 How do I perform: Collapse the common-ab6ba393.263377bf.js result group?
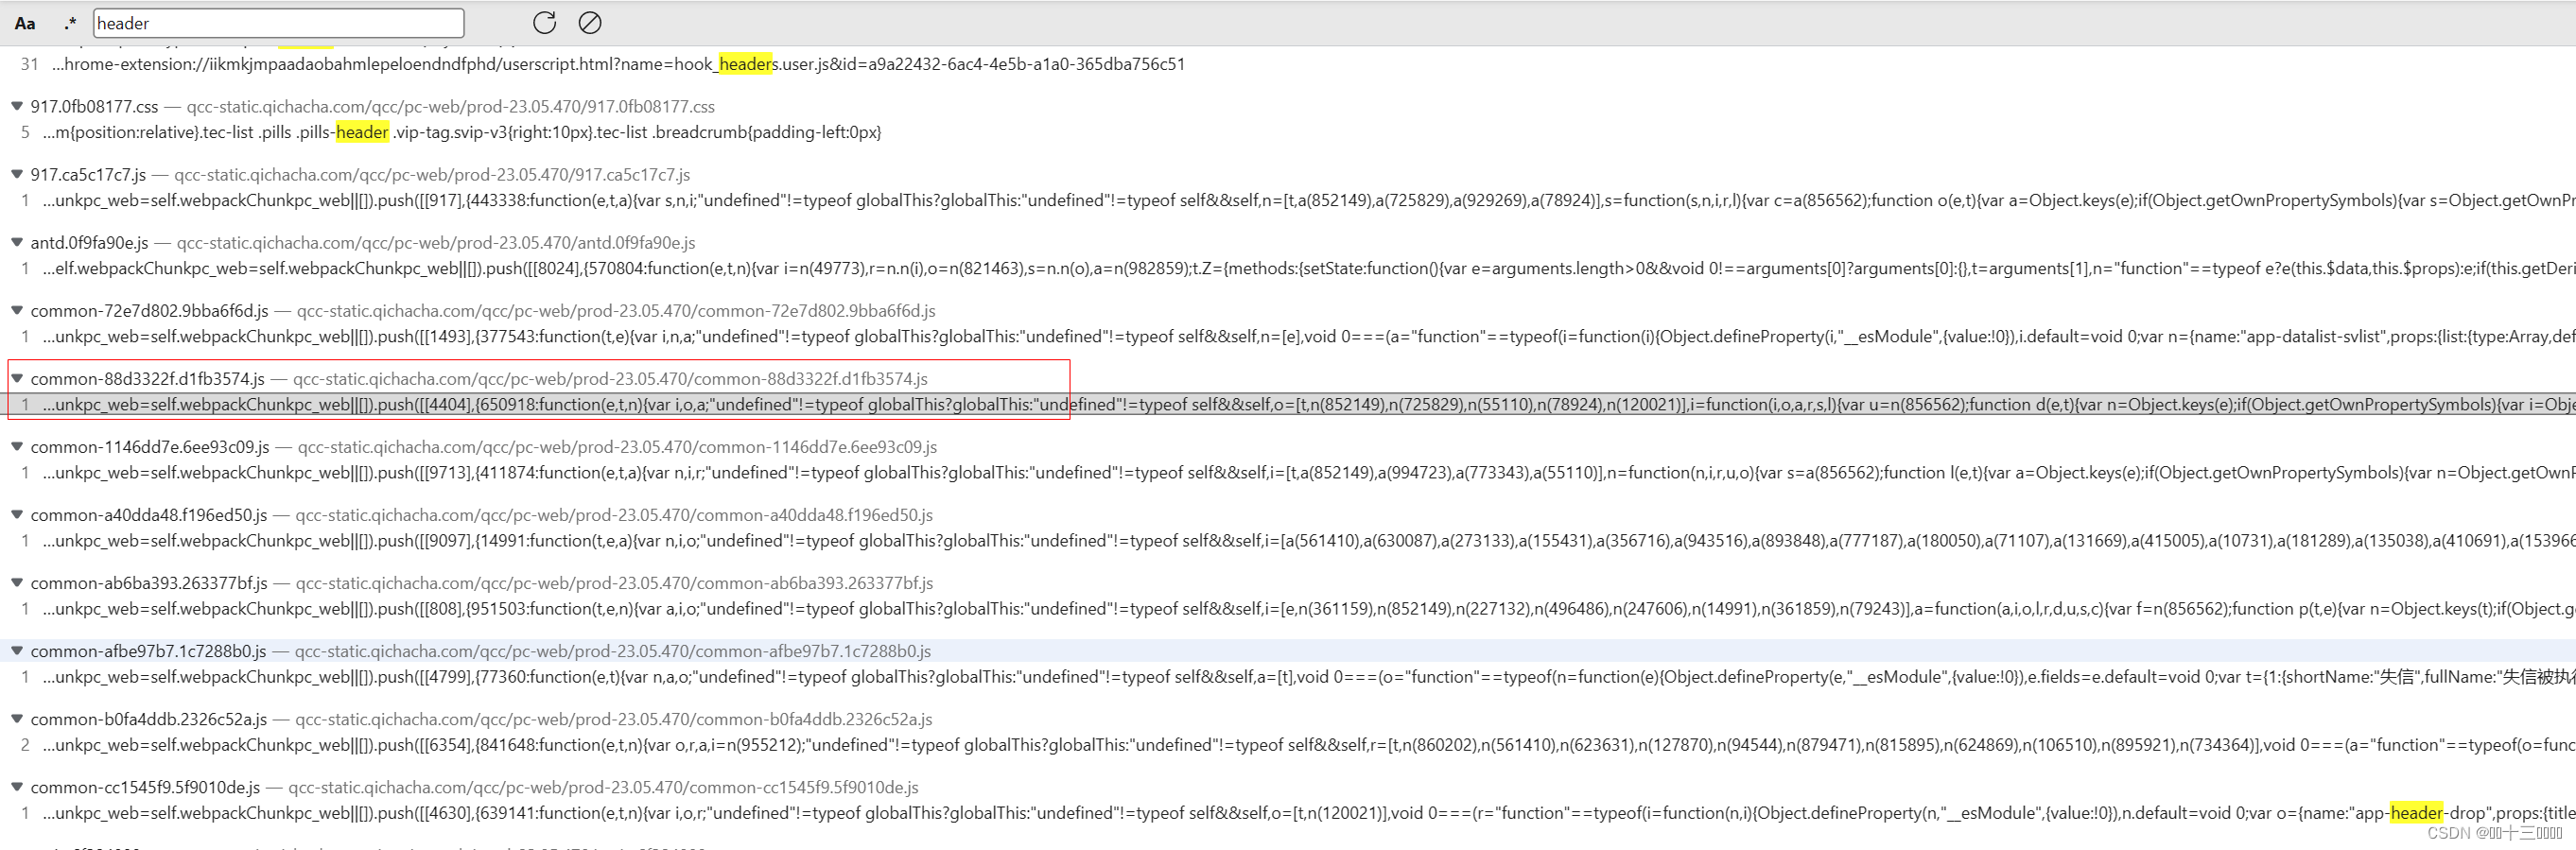pos(17,582)
